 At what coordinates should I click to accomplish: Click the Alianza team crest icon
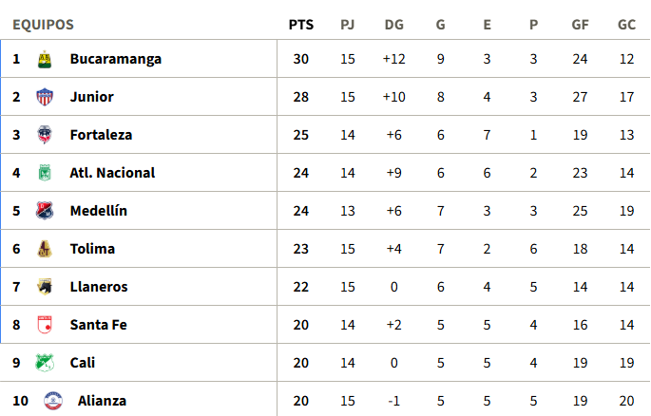[x=52, y=401]
